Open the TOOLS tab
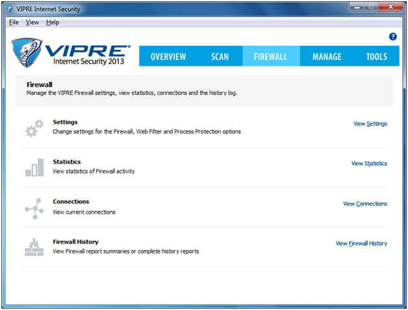The height and width of the screenshot is (310, 408). coord(377,57)
